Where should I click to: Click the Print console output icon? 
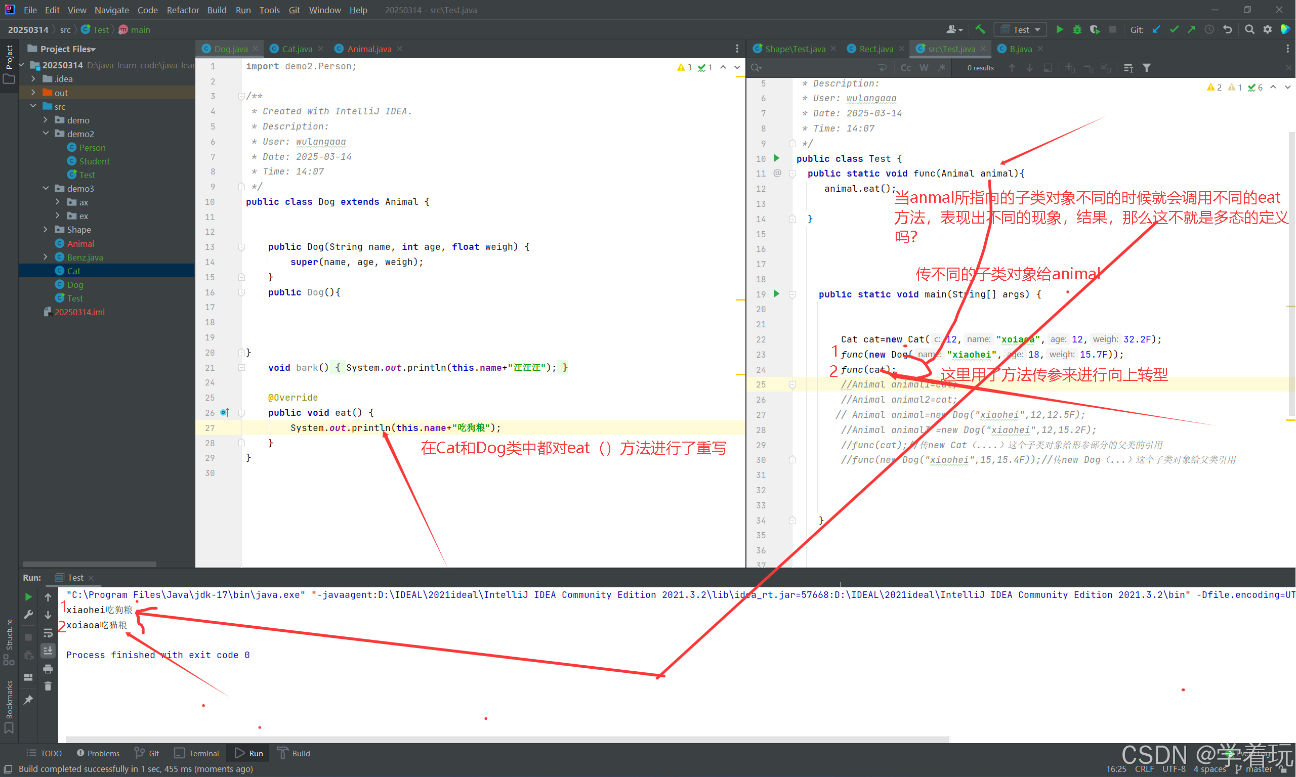[48, 669]
